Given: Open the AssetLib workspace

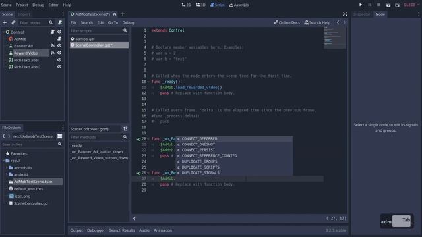Looking at the screenshot, I should point(239,5).
